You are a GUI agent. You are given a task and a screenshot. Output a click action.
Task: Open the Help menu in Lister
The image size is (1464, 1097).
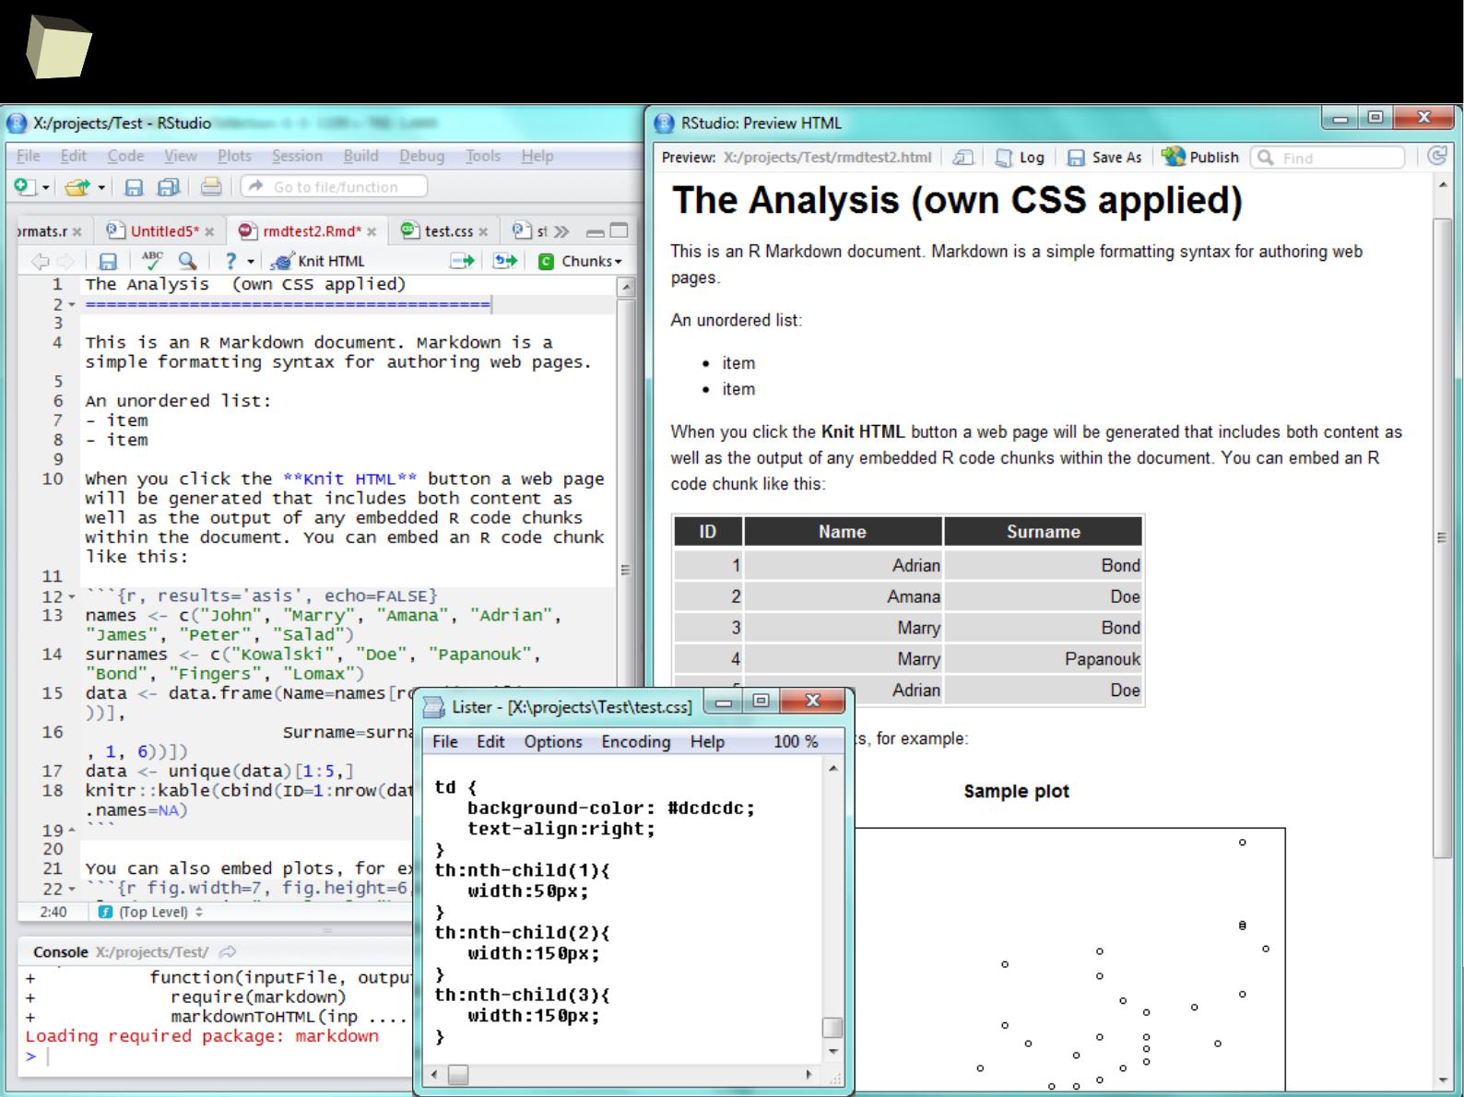tap(707, 741)
